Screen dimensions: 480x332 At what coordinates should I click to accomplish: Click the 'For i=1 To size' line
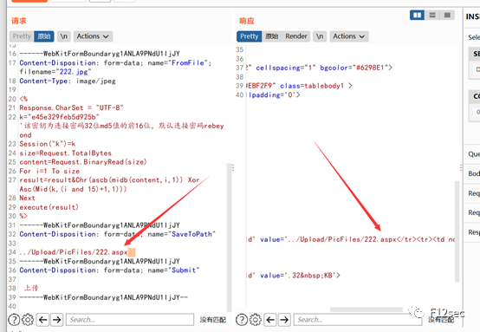click(x=49, y=172)
